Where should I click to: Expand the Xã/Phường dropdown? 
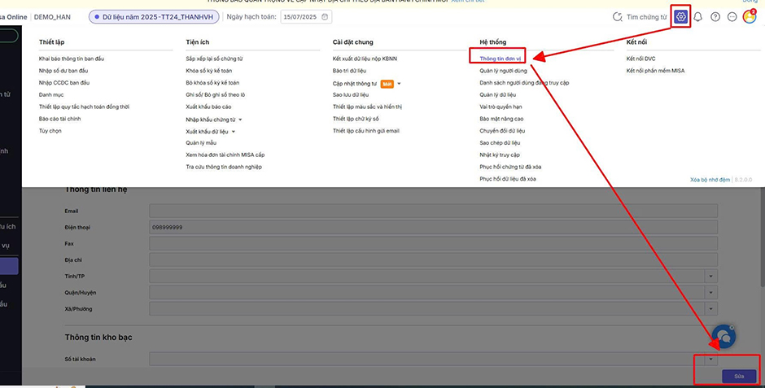pyautogui.click(x=712, y=309)
